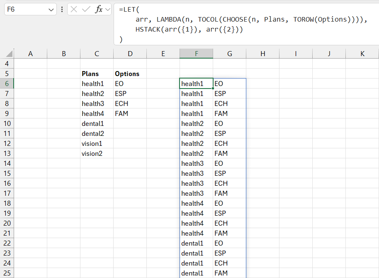379x278 pixels.
Task: Click column header A
Action: tap(30, 53)
